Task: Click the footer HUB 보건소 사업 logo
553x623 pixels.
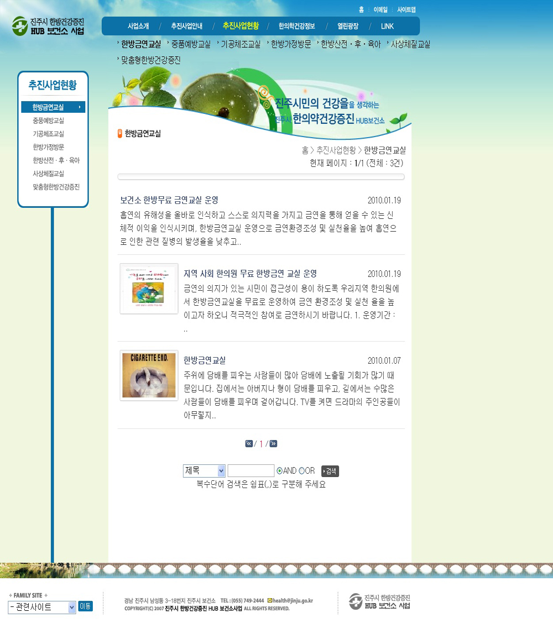Action: (379, 601)
